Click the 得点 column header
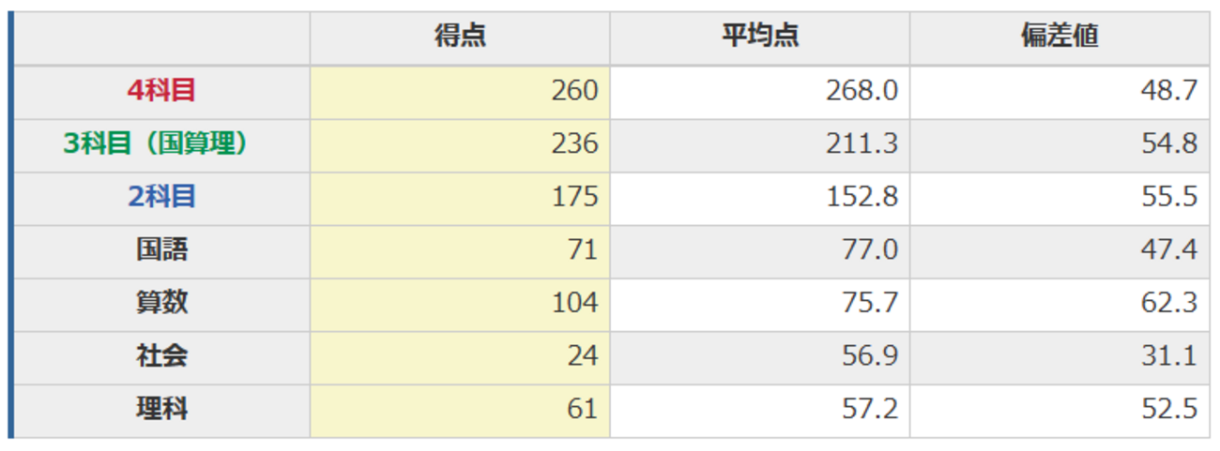This screenshot has width=1220, height=451. click(x=460, y=37)
